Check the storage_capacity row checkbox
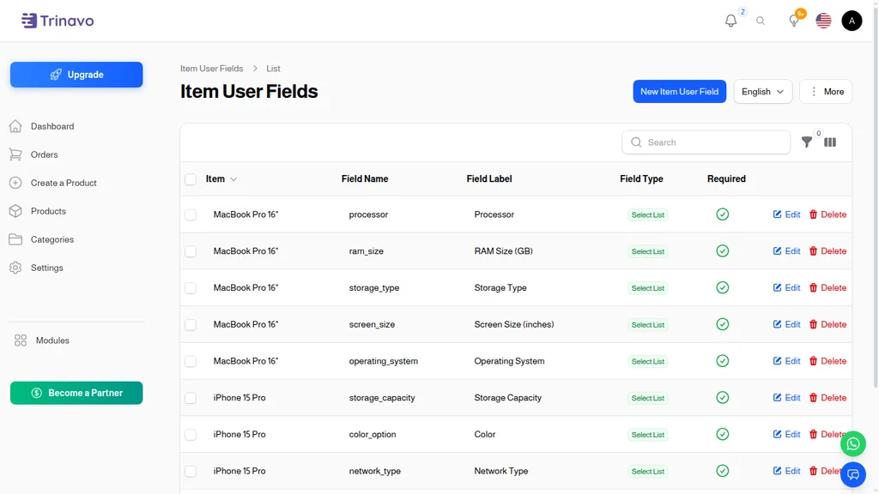 [x=191, y=398]
